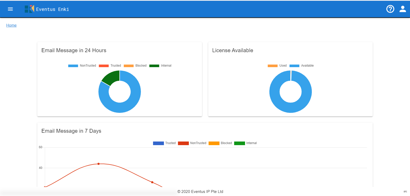This screenshot has width=410, height=196.
Task: Toggle Trusted legend in 7 Days chart
Action: [164, 143]
